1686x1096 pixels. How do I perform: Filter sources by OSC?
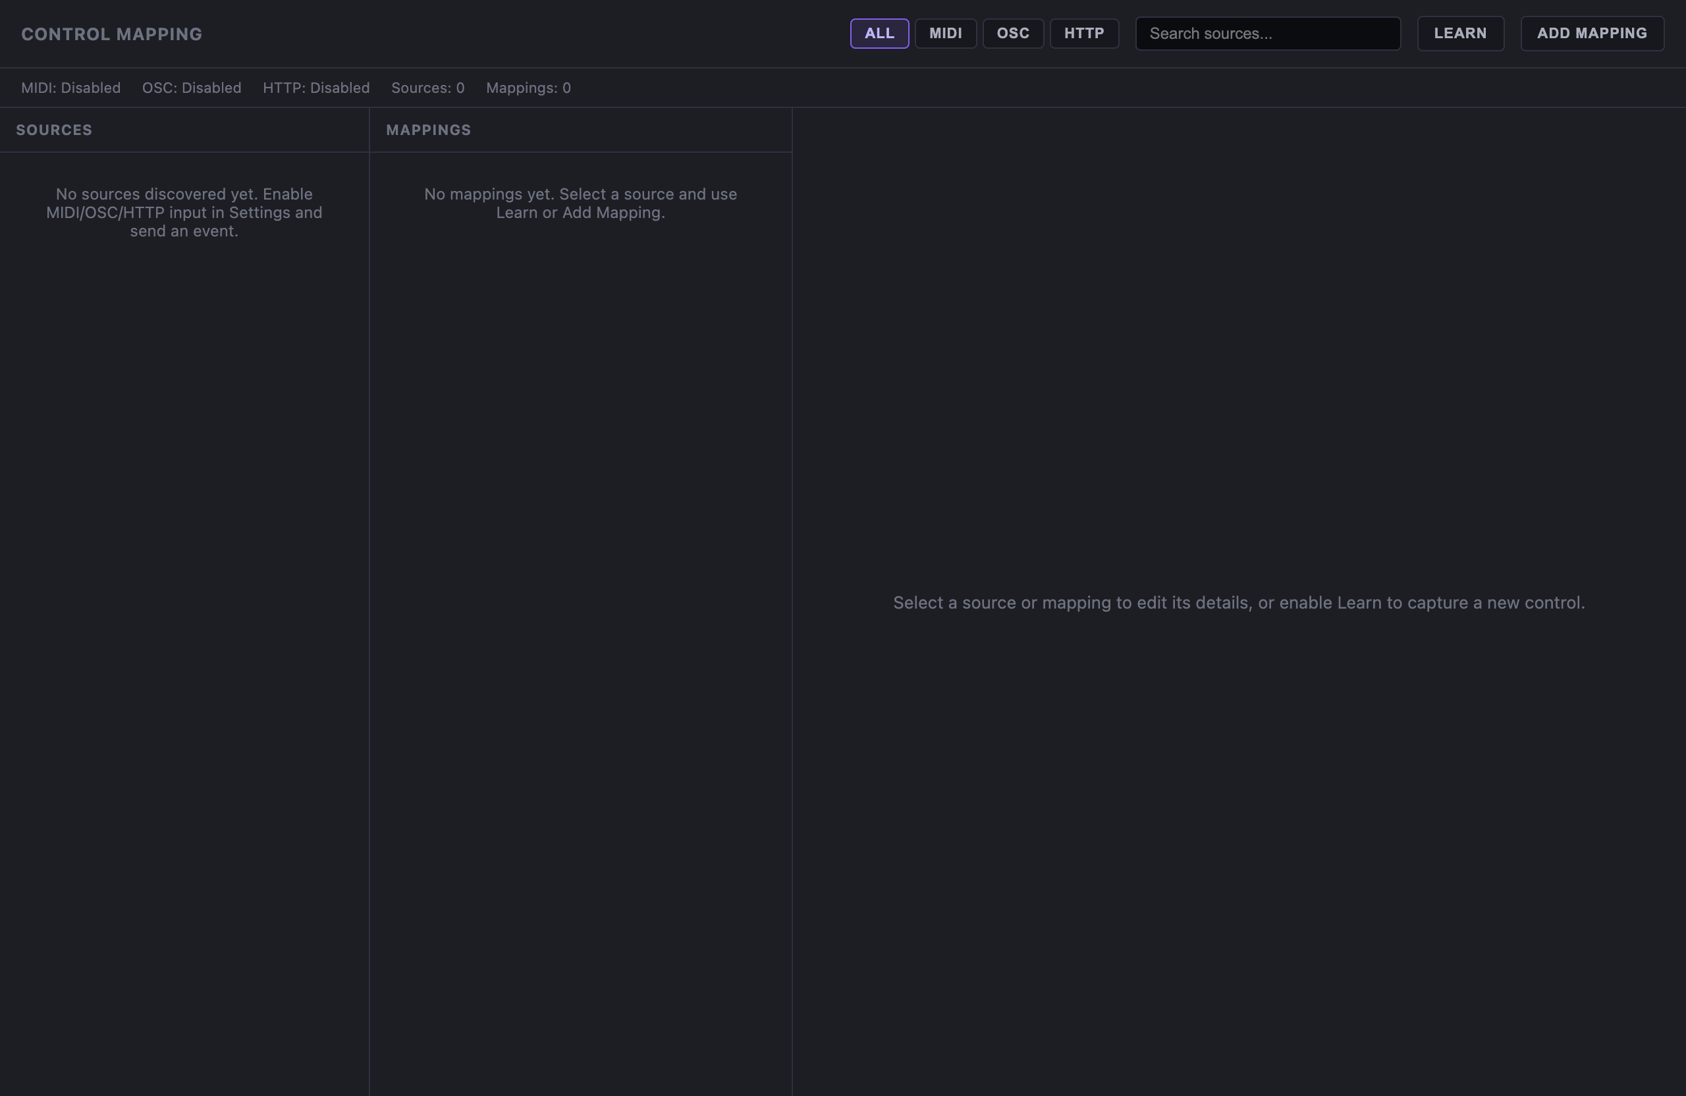click(x=1012, y=34)
